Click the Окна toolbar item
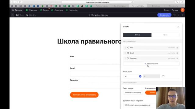 [20, 15]
